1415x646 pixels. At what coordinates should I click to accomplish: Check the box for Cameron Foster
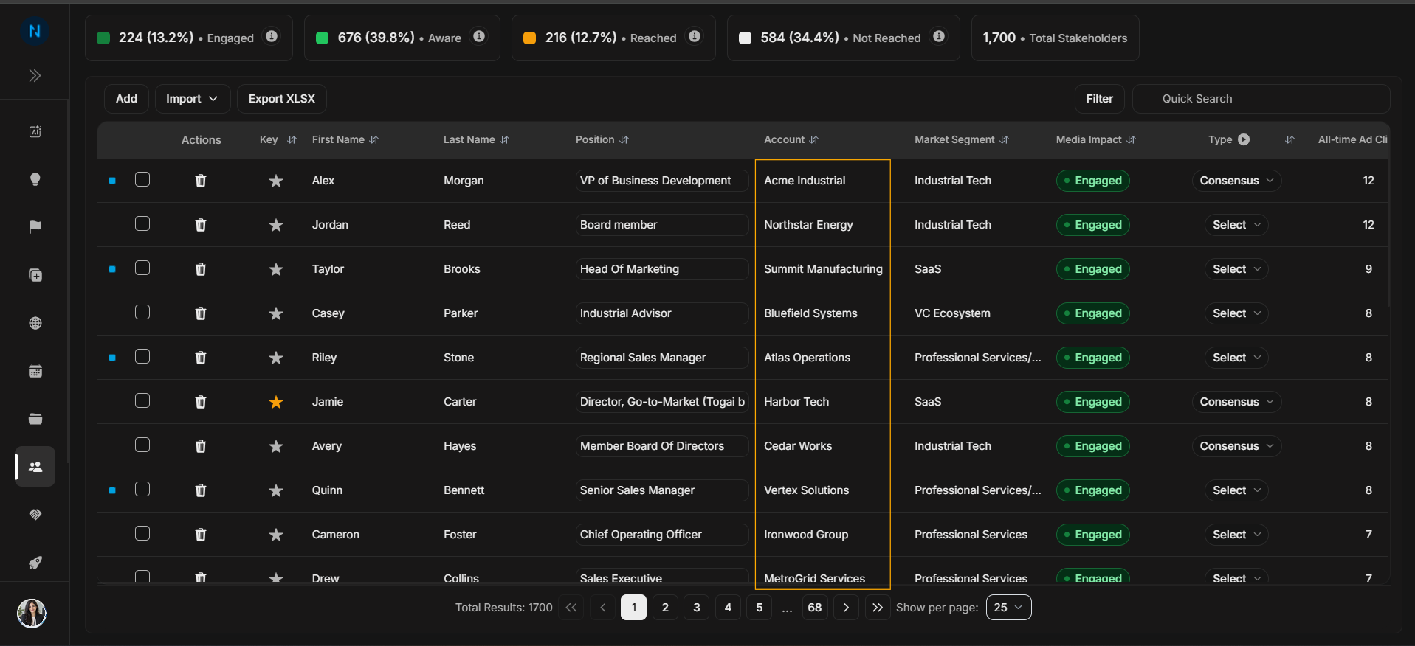(142, 533)
